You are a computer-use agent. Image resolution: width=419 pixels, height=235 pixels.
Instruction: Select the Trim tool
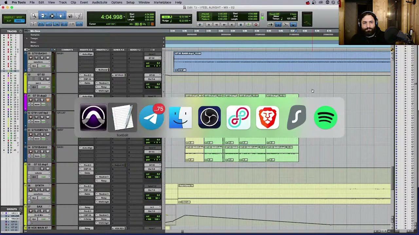tap(43, 16)
